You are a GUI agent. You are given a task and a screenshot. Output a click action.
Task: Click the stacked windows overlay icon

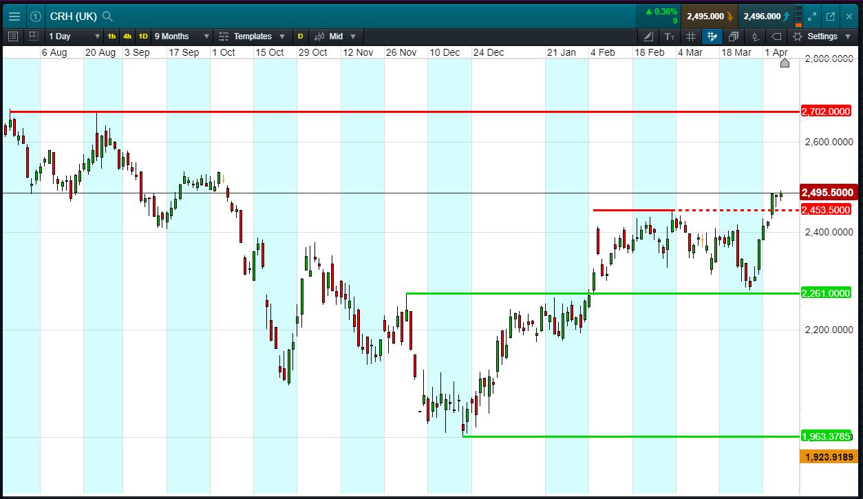pyautogui.click(x=734, y=36)
